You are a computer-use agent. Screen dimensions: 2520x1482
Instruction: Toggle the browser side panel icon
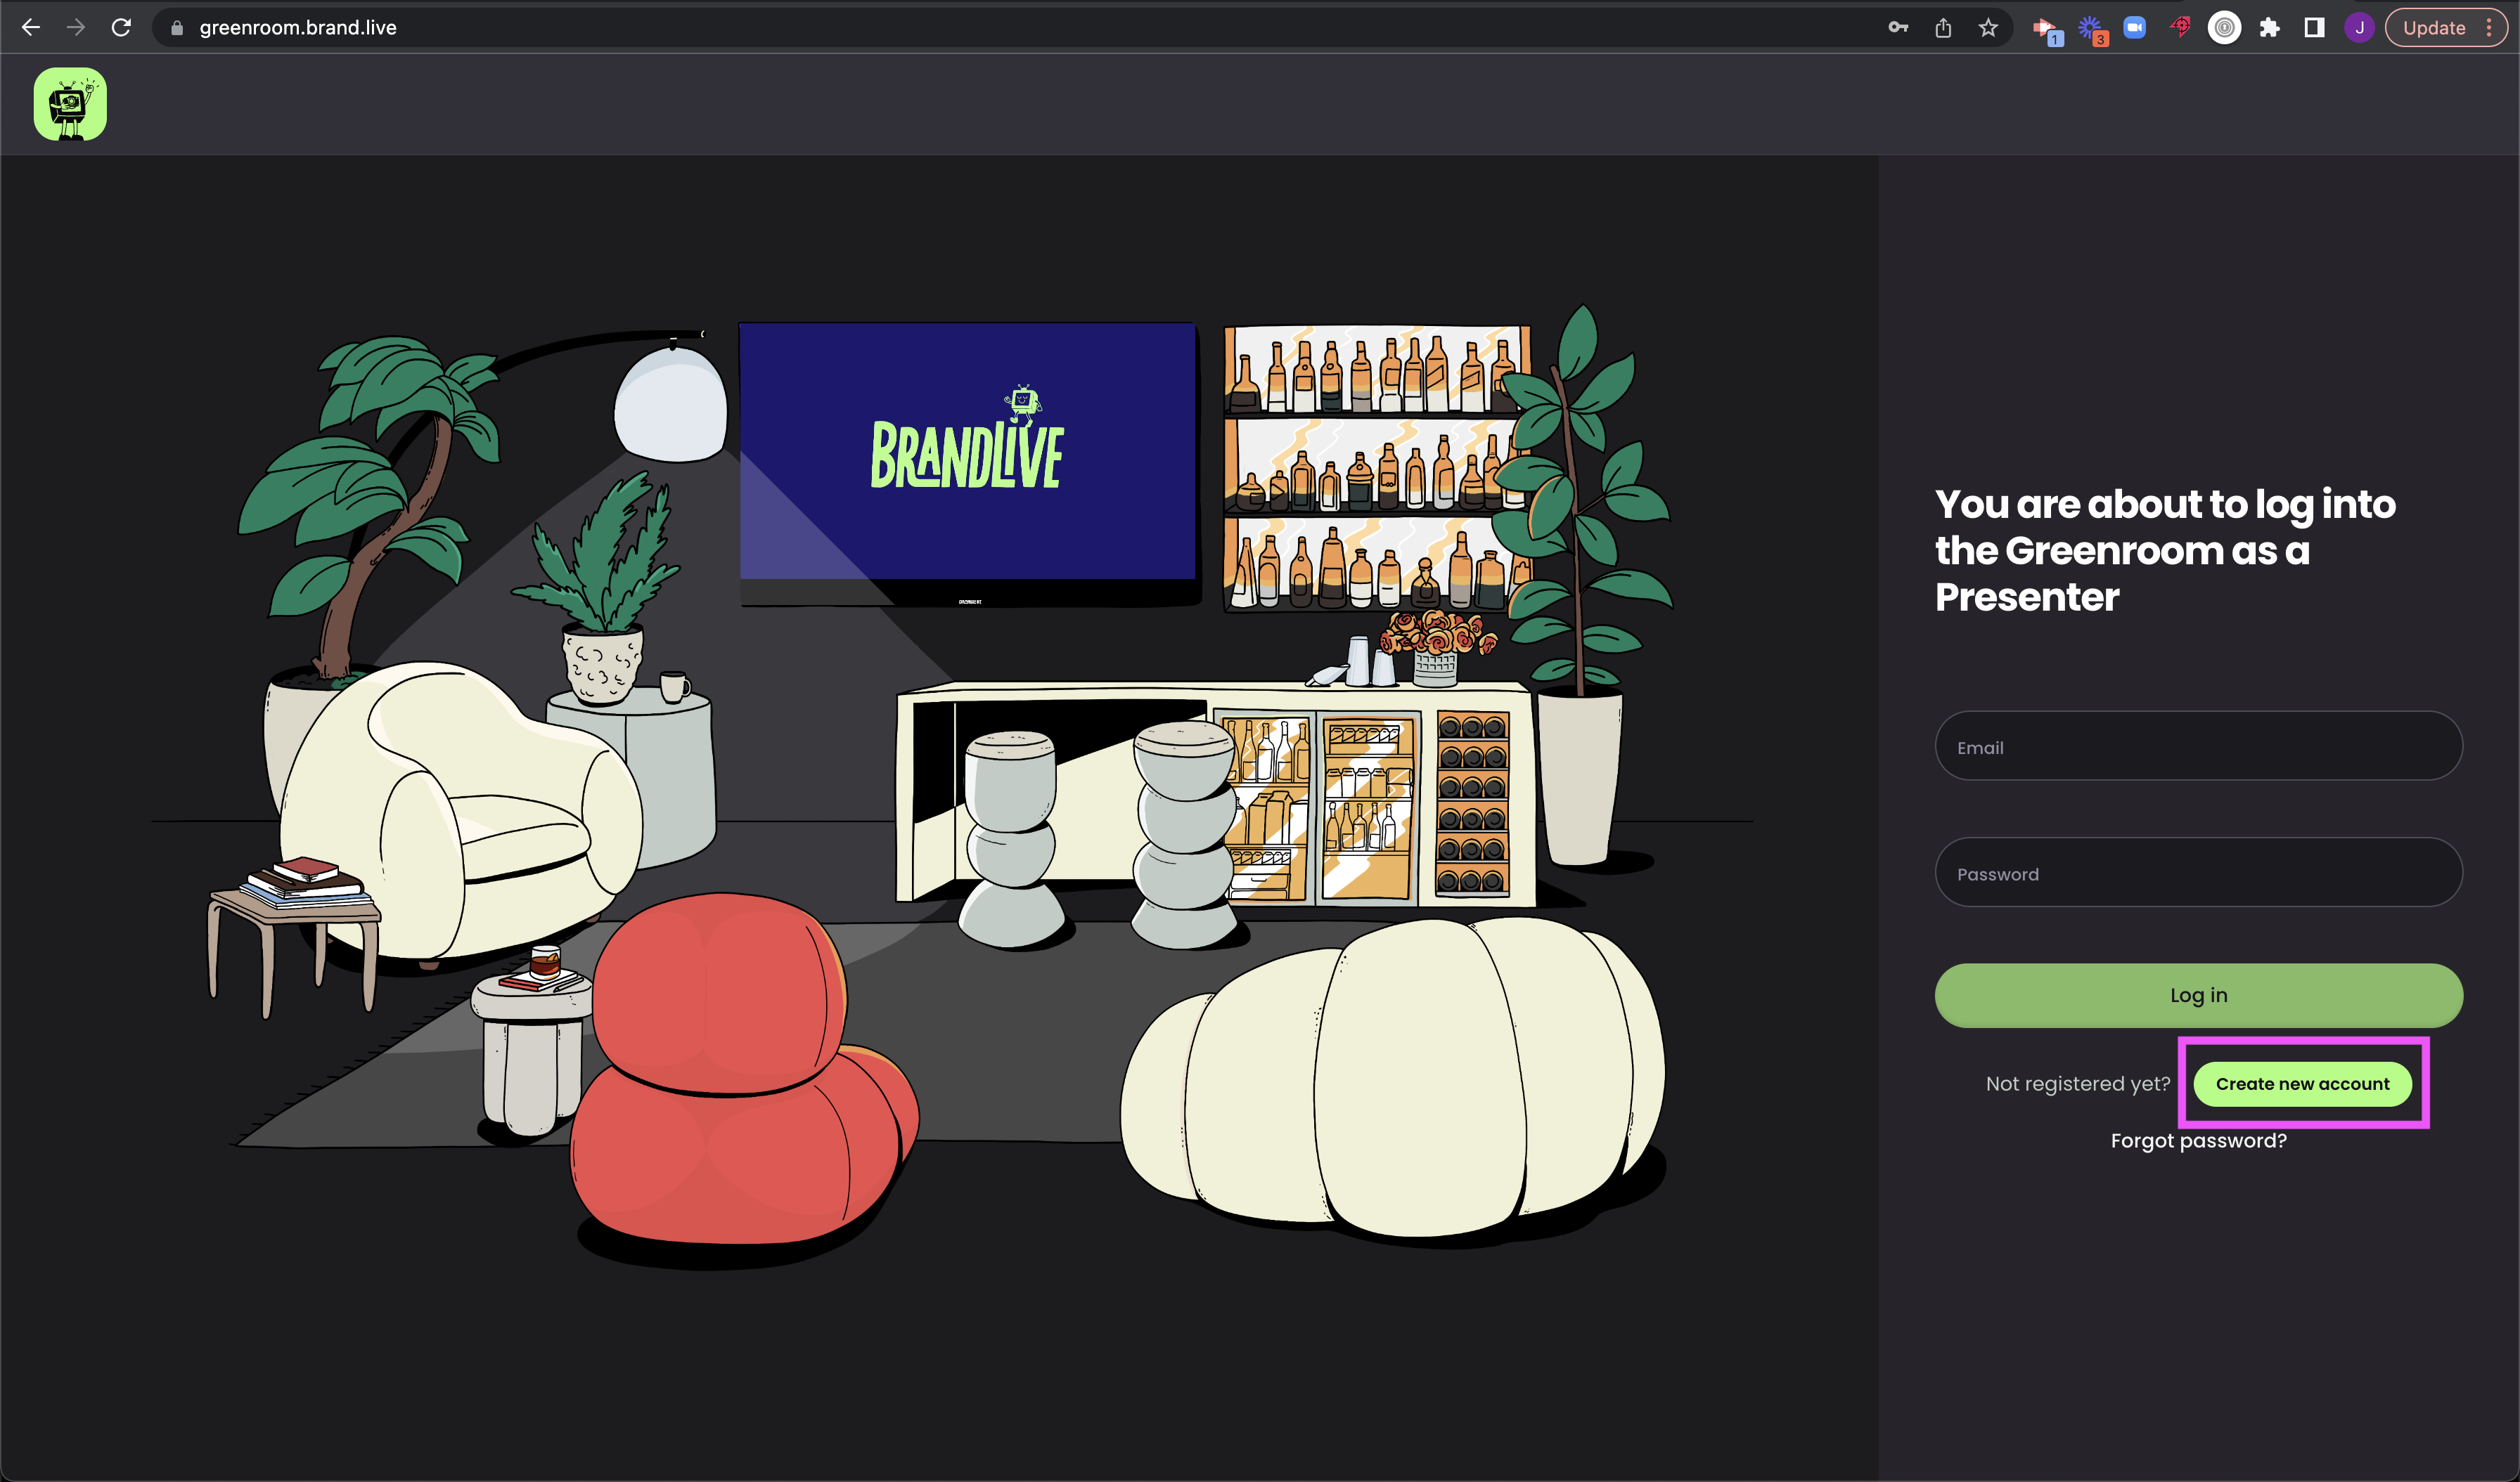(2314, 28)
